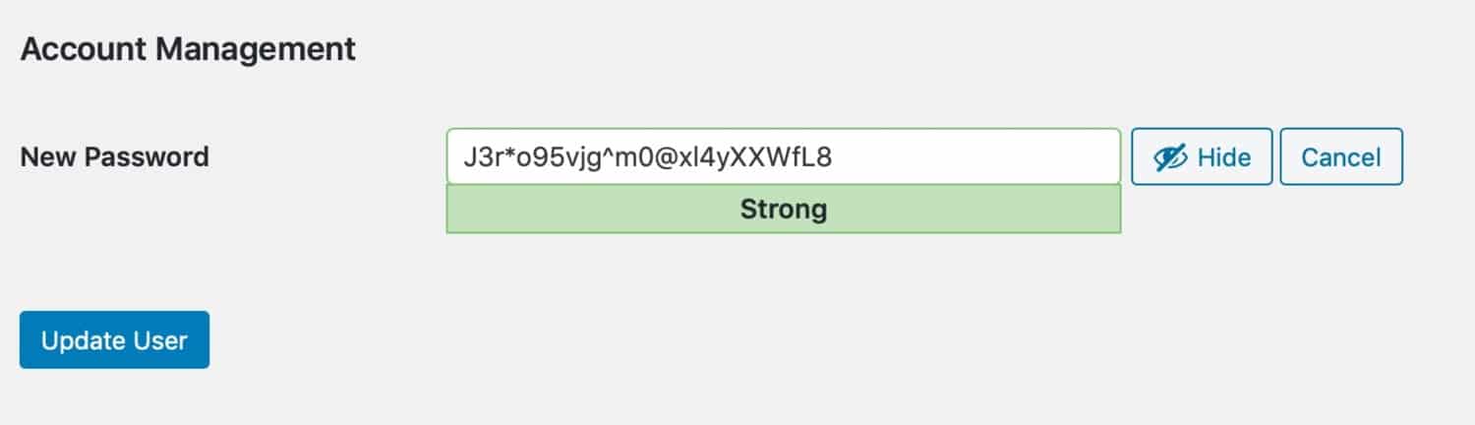Cancel the password change
Image resolution: width=1475 pixels, height=425 pixels.
tap(1340, 157)
